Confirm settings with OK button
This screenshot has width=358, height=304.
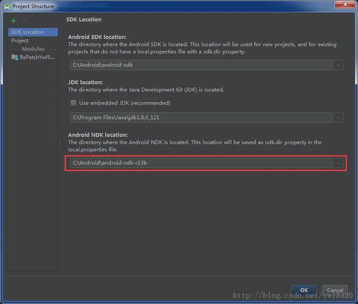[304, 290]
